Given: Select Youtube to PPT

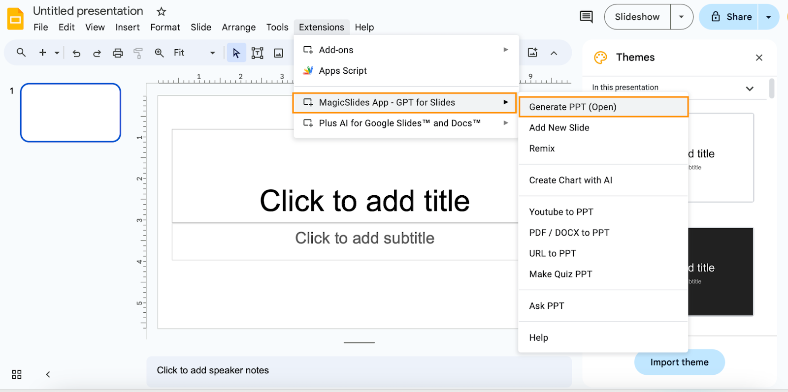Looking at the screenshot, I should coord(603,212).
